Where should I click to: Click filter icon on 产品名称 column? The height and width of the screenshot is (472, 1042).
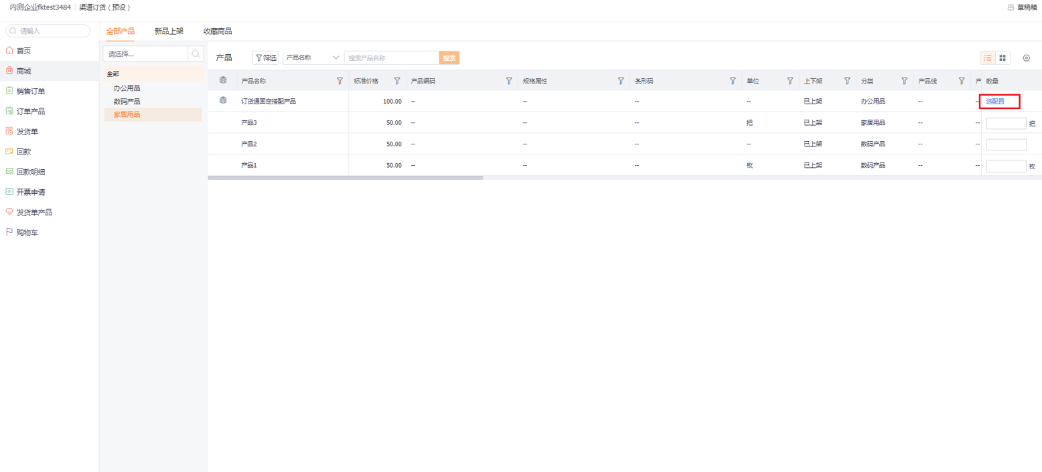[340, 81]
